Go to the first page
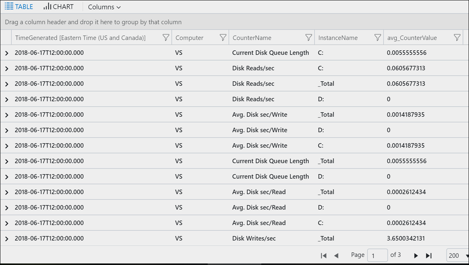This screenshot has height=265, width=469. tap(324, 255)
